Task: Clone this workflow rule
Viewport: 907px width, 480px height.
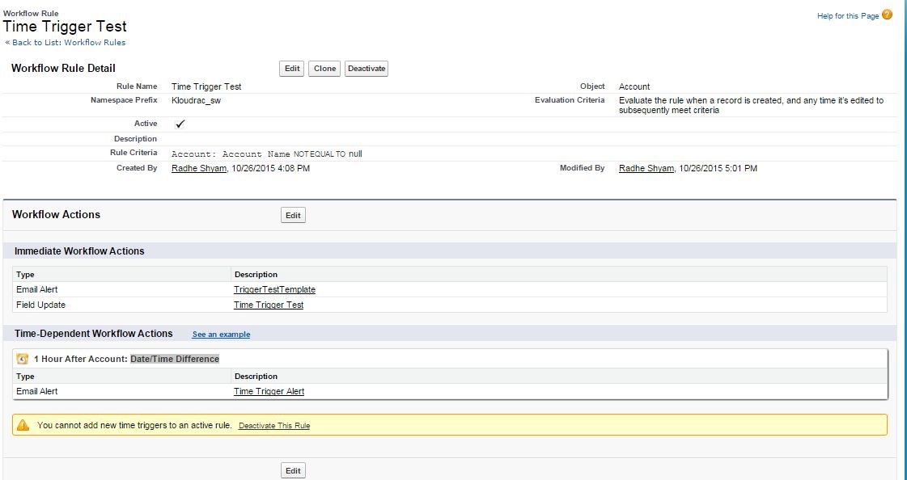Action: [324, 69]
